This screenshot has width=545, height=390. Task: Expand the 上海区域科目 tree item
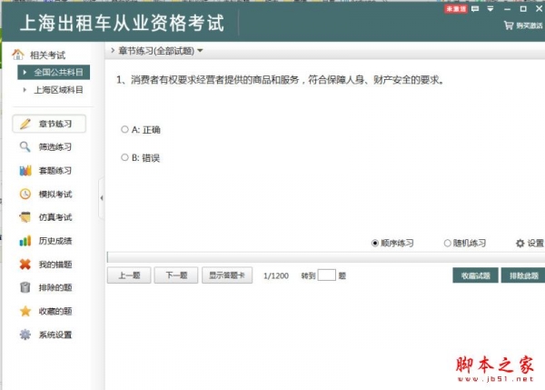25,90
